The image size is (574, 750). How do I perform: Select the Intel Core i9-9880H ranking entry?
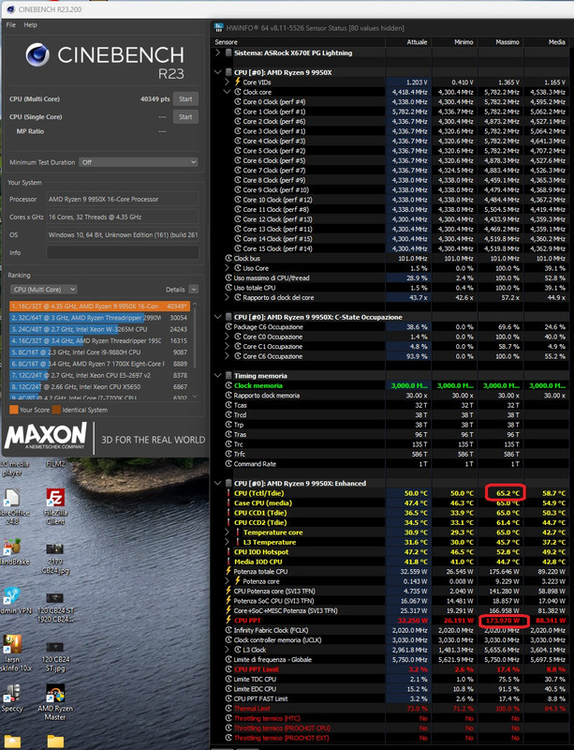[x=100, y=352]
